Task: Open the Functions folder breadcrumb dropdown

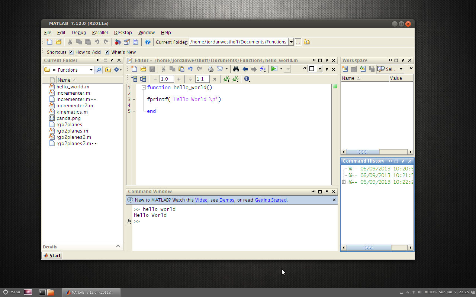Action: pyautogui.click(x=91, y=70)
